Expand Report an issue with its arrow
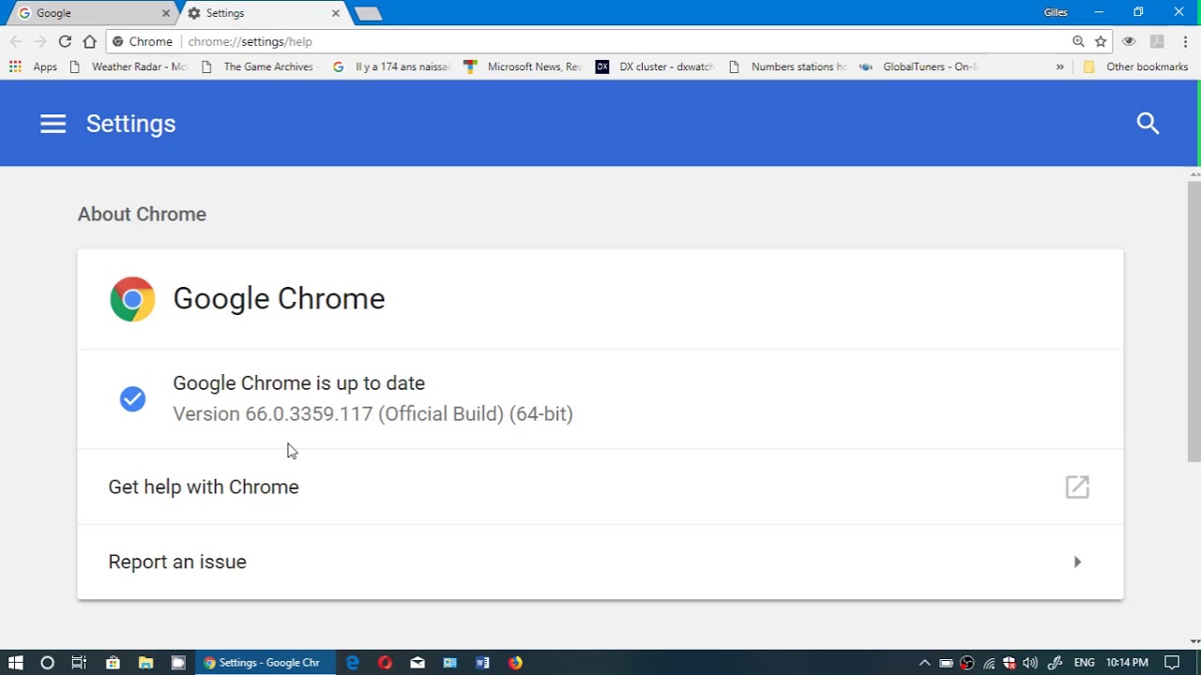Image resolution: width=1201 pixels, height=675 pixels. (1077, 562)
